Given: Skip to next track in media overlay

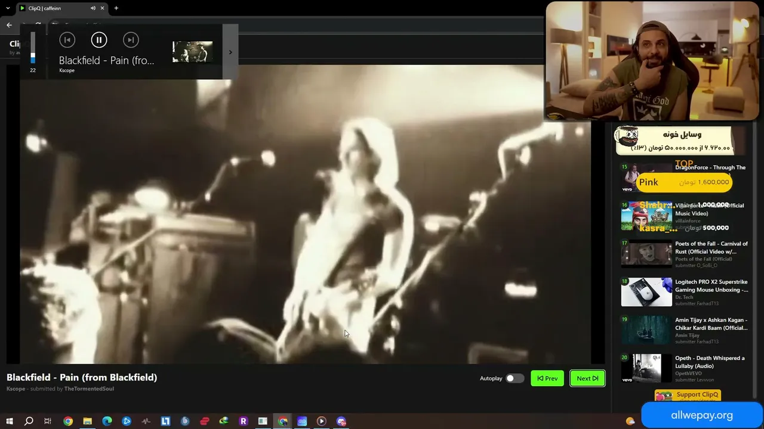Looking at the screenshot, I should pyautogui.click(x=131, y=40).
